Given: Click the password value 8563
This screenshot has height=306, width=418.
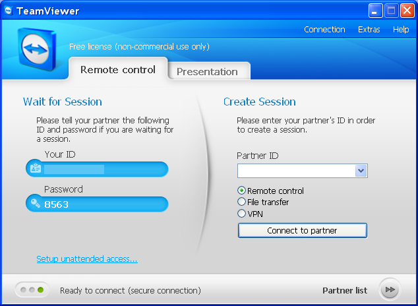Looking at the screenshot, I should pos(56,204).
